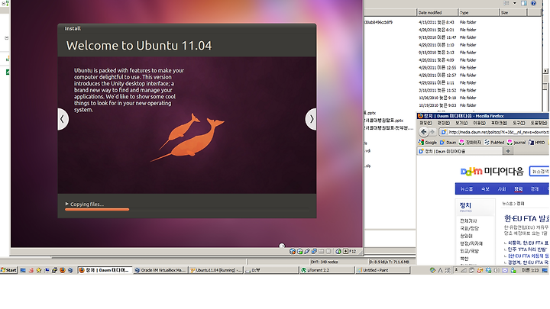Open the Journal bookmark in Firefox
This screenshot has width=550, height=309.
click(516, 142)
